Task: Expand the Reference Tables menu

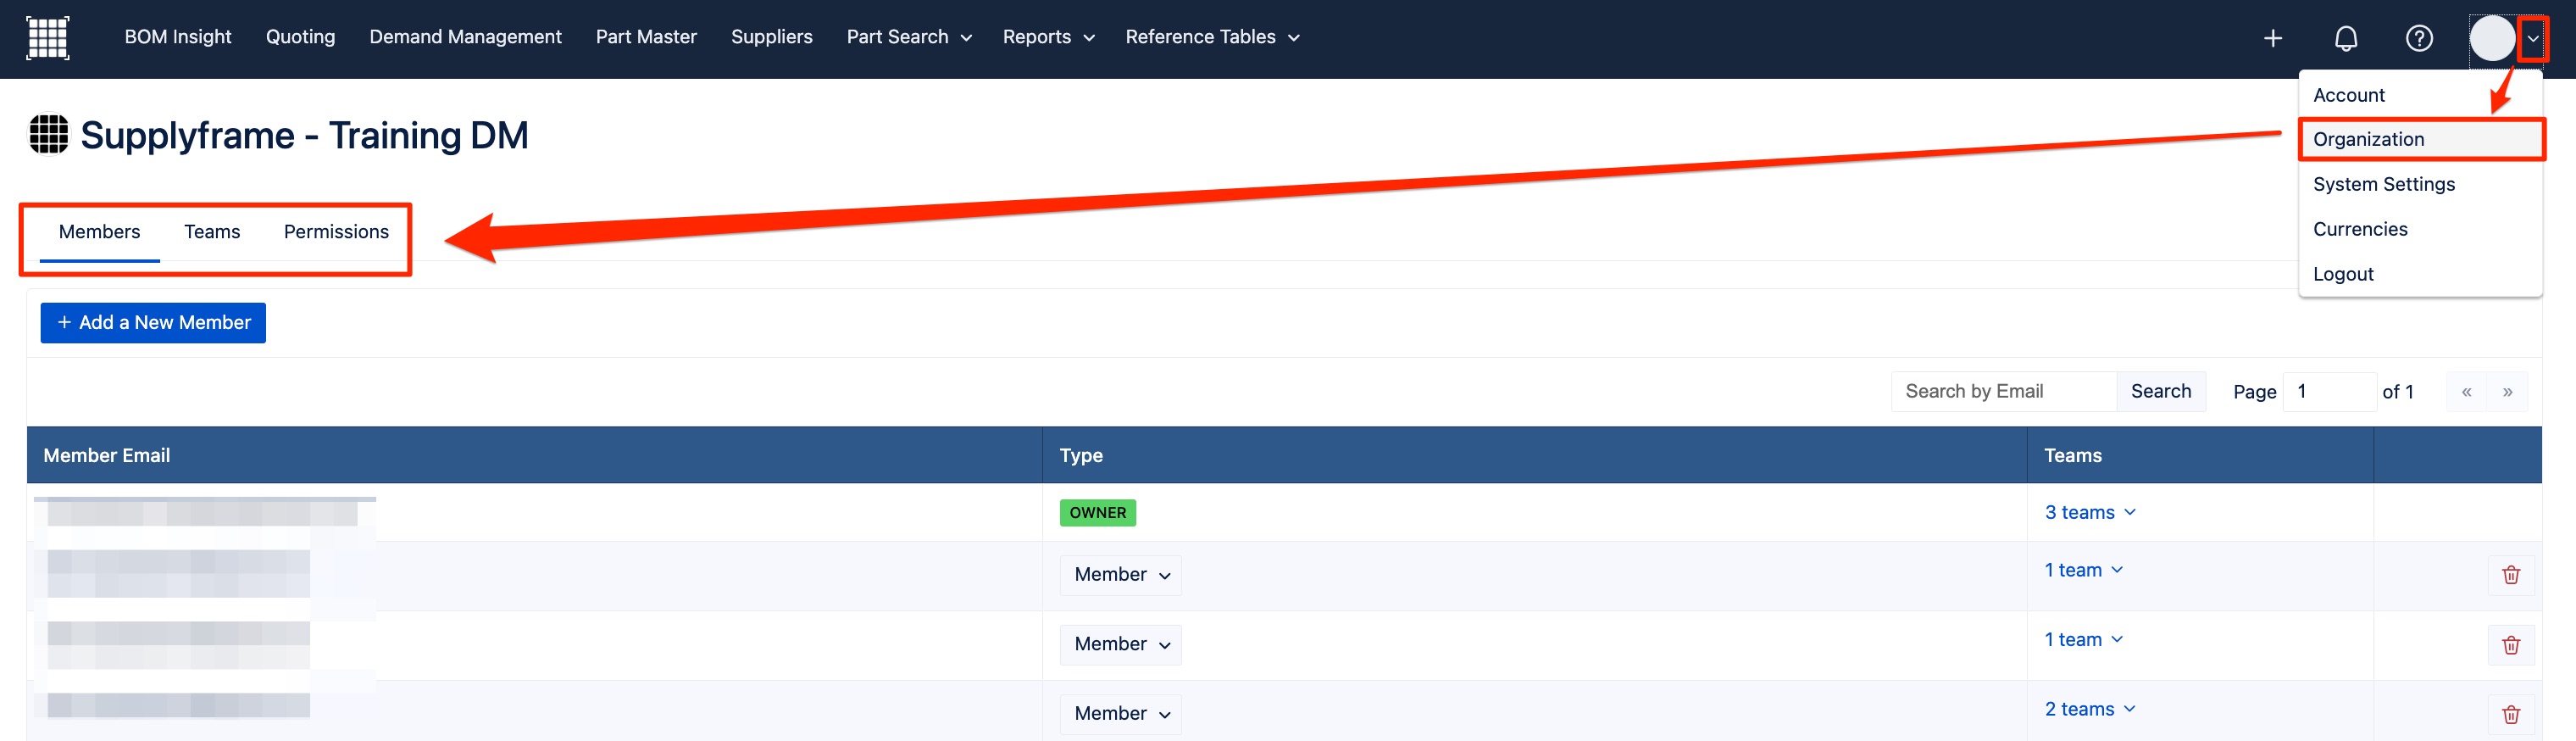Action: [x=1212, y=37]
